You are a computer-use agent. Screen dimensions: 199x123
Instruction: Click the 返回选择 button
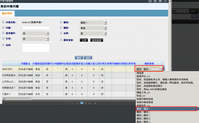click(97, 40)
